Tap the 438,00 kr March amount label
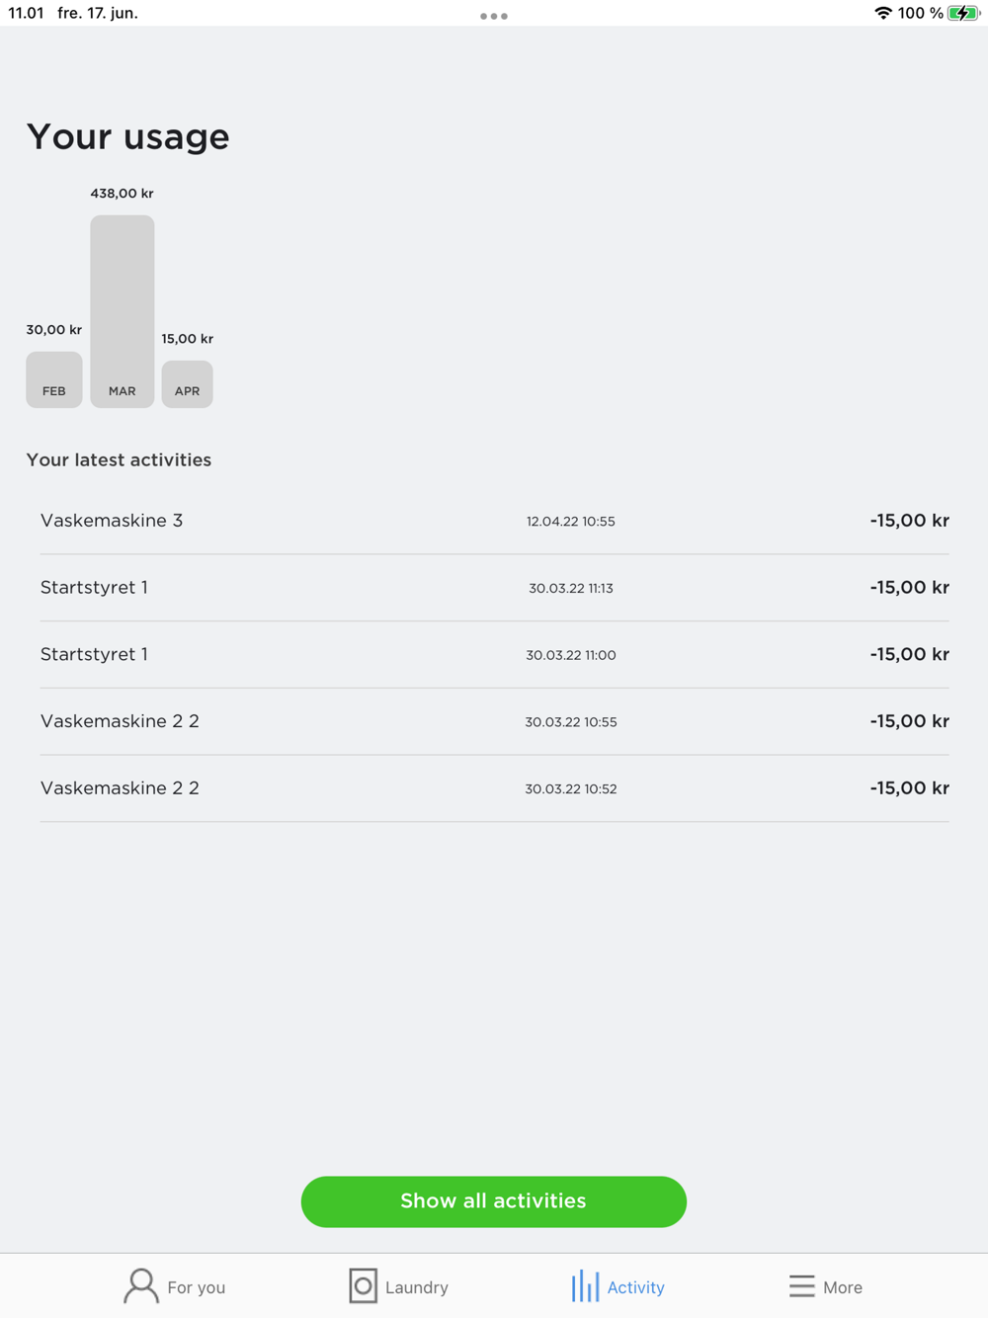Screen dimensions: 988x1318 pos(122,194)
